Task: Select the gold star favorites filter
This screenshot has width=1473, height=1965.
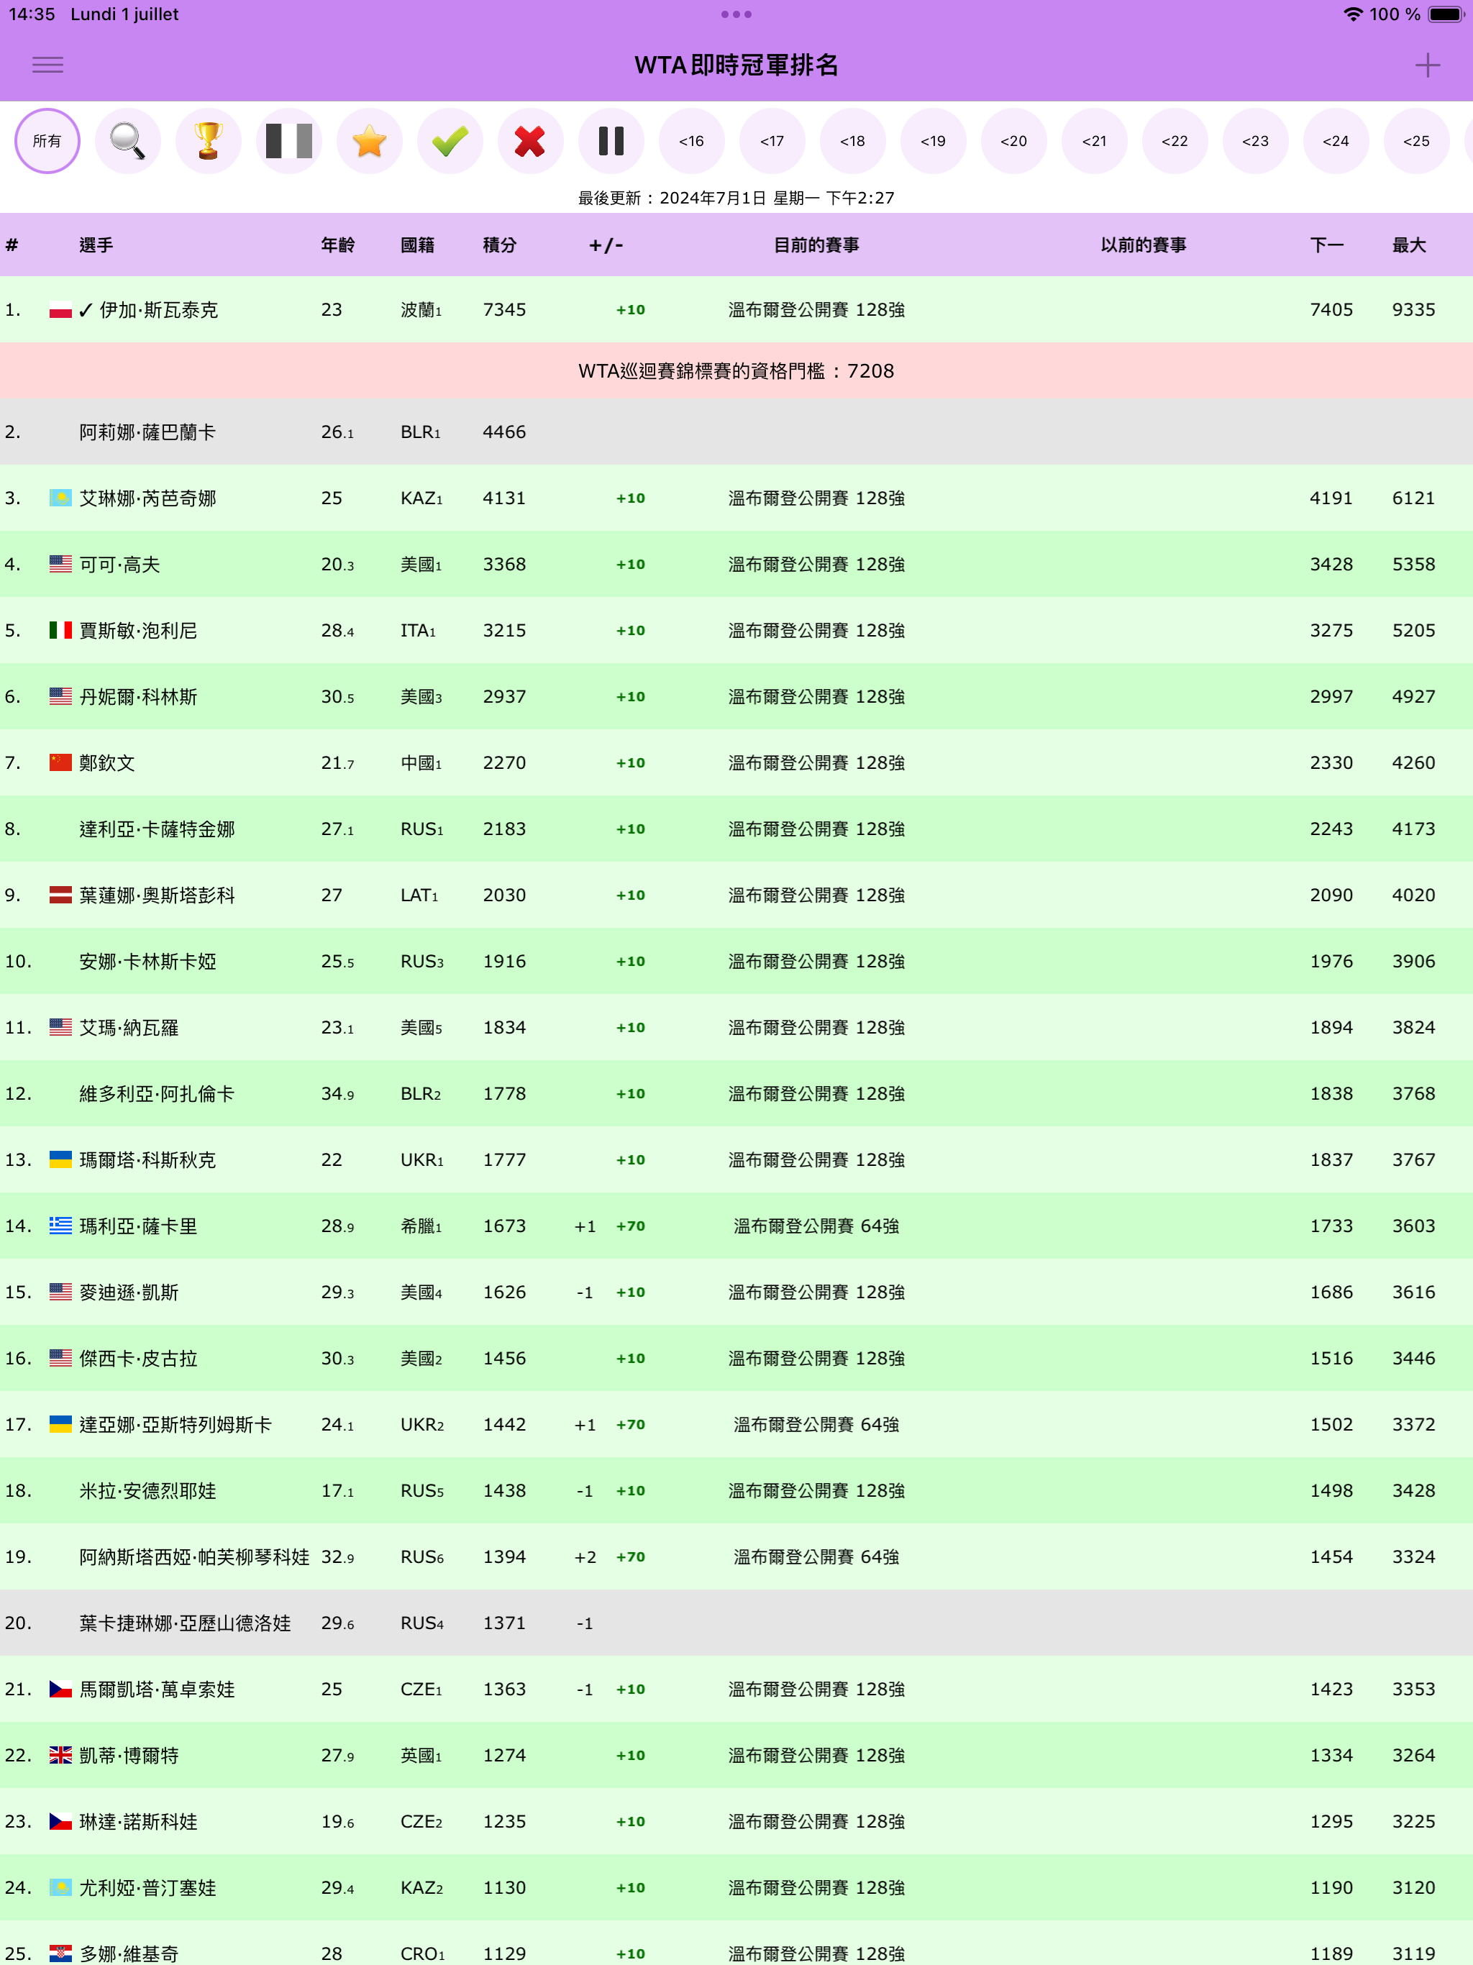Action: tap(370, 141)
